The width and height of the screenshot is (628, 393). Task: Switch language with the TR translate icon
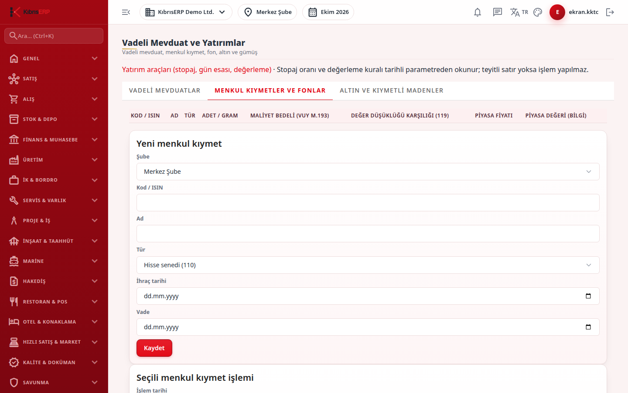tap(519, 12)
